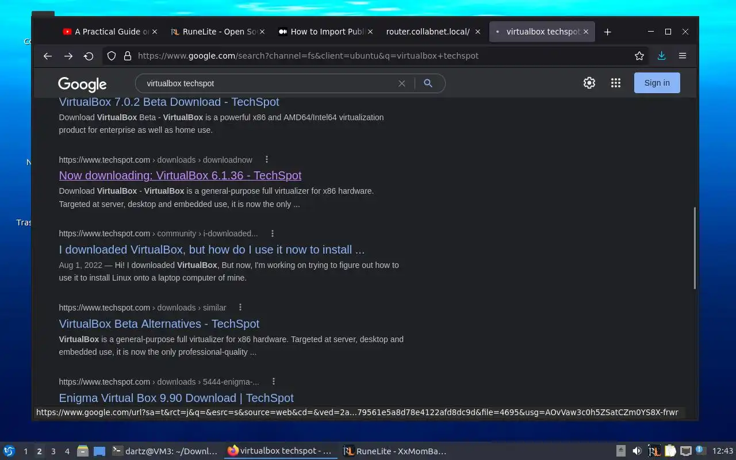Click the volume speaker tray icon
Image resolution: width=736 pixels, height=460 pixels.
point(637,451)
